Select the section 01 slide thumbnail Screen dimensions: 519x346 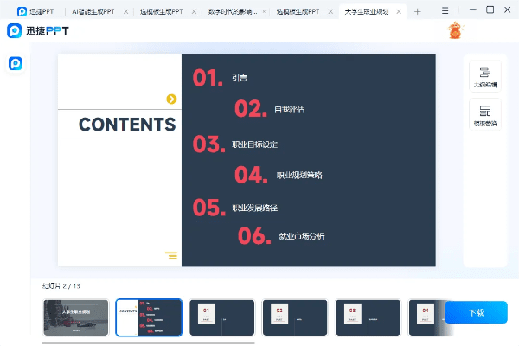pos(222,317)
